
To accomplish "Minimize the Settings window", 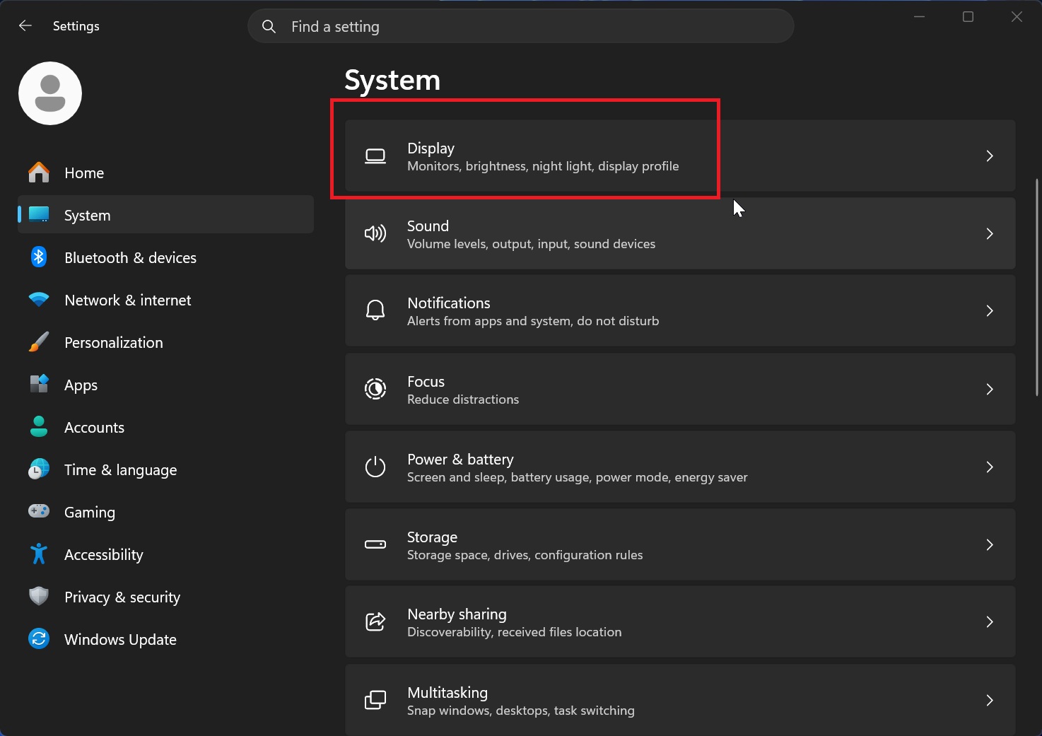I will pyautogui.click(x=920, y=16).
